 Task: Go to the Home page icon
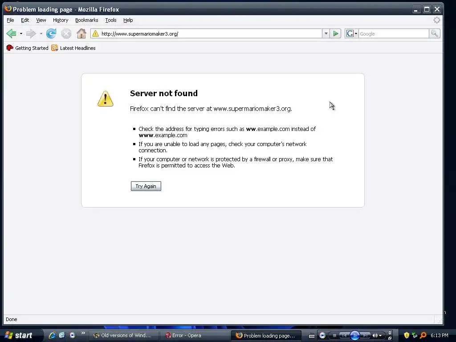pos(81,33)
